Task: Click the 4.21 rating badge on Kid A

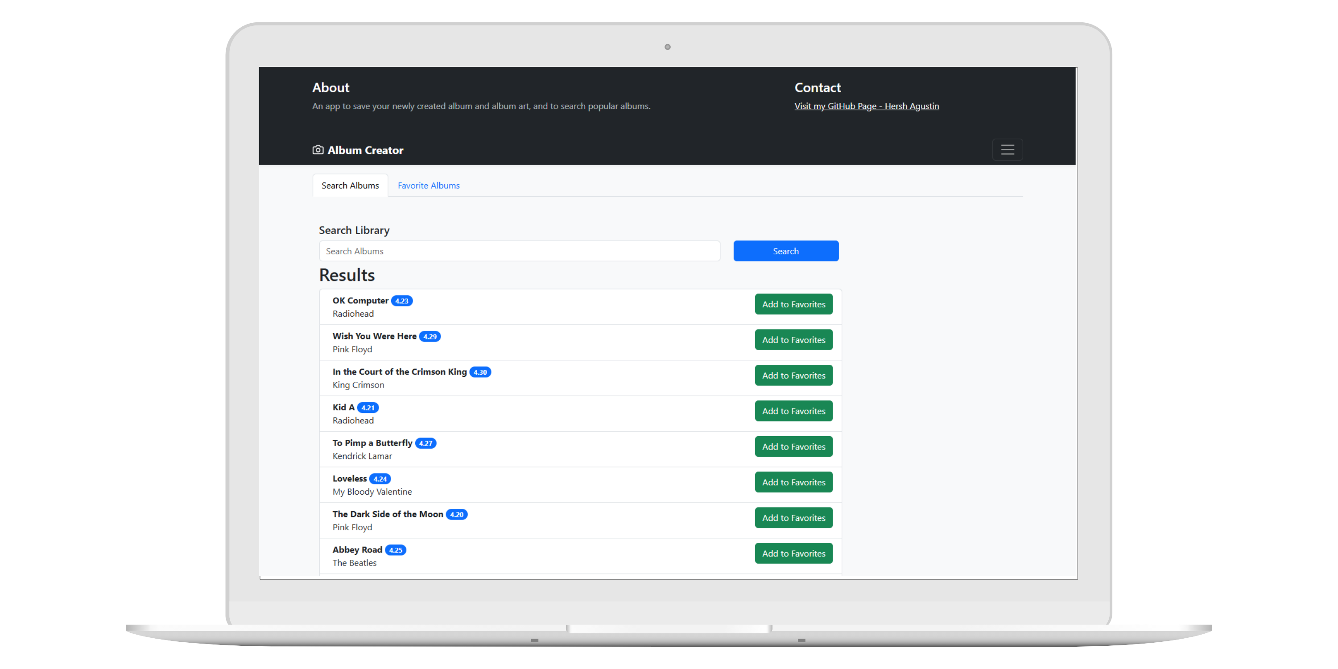Action: 368,408
